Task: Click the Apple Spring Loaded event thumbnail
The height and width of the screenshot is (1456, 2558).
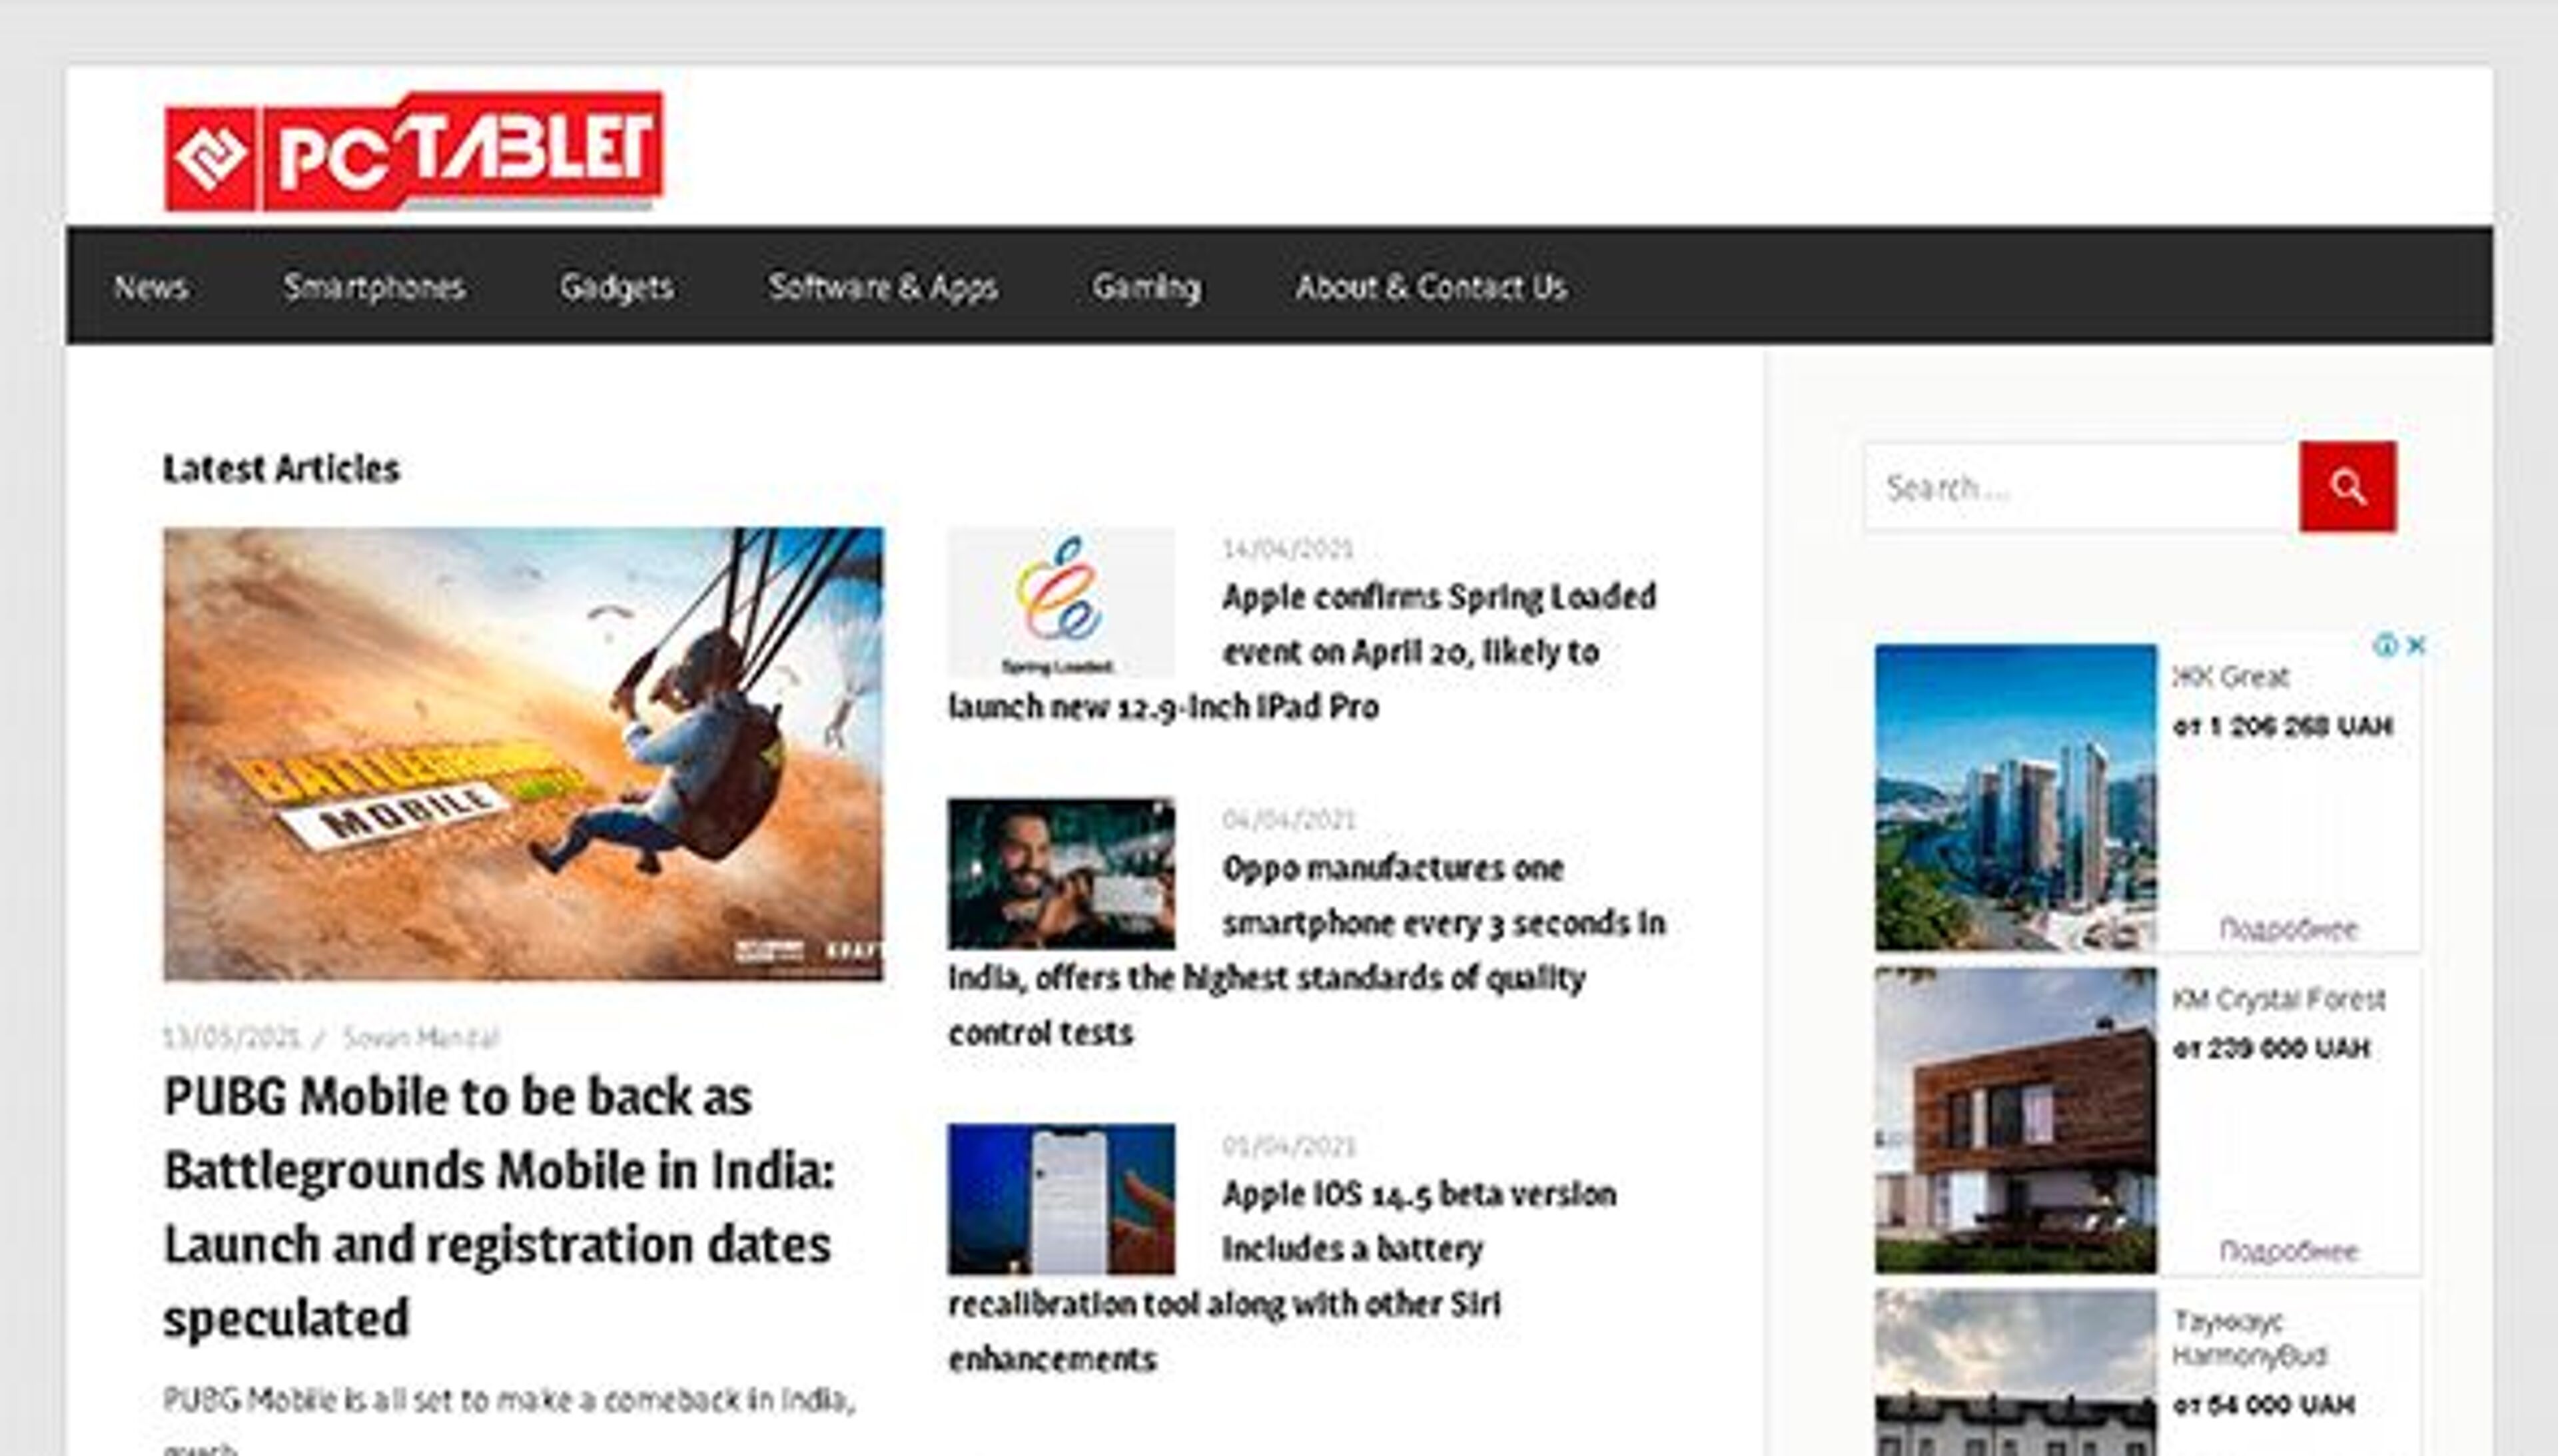Action: coord(1061,603)
